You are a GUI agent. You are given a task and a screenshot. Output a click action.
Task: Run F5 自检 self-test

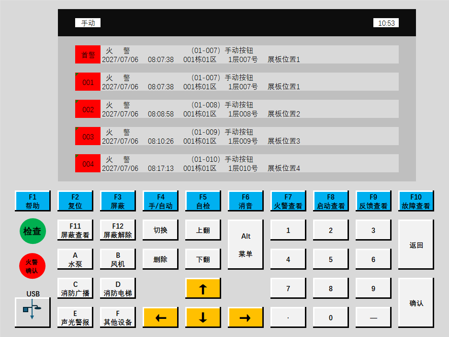pyautogui.click(x=203, y=201)
